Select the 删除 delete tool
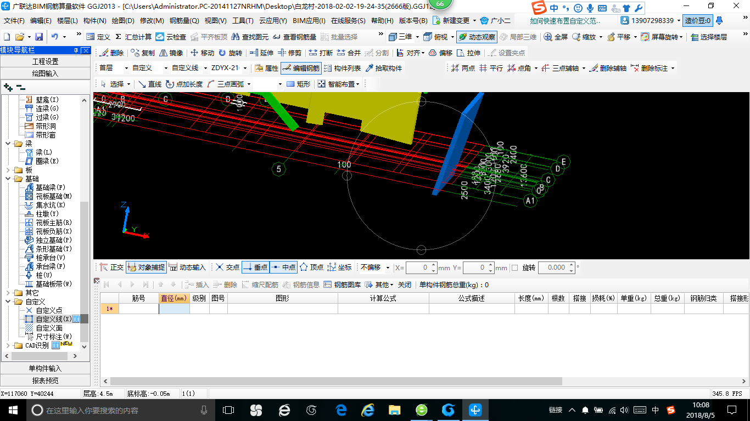Viewport: 750px width, 421px height. (x=112, y=53)
